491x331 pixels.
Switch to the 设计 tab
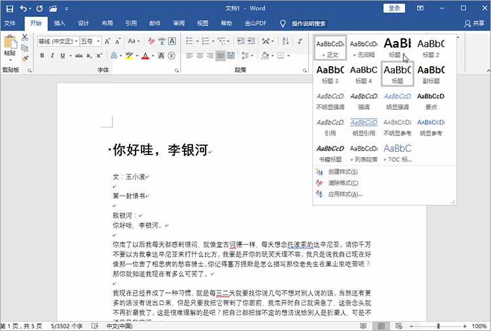(83, 23)
